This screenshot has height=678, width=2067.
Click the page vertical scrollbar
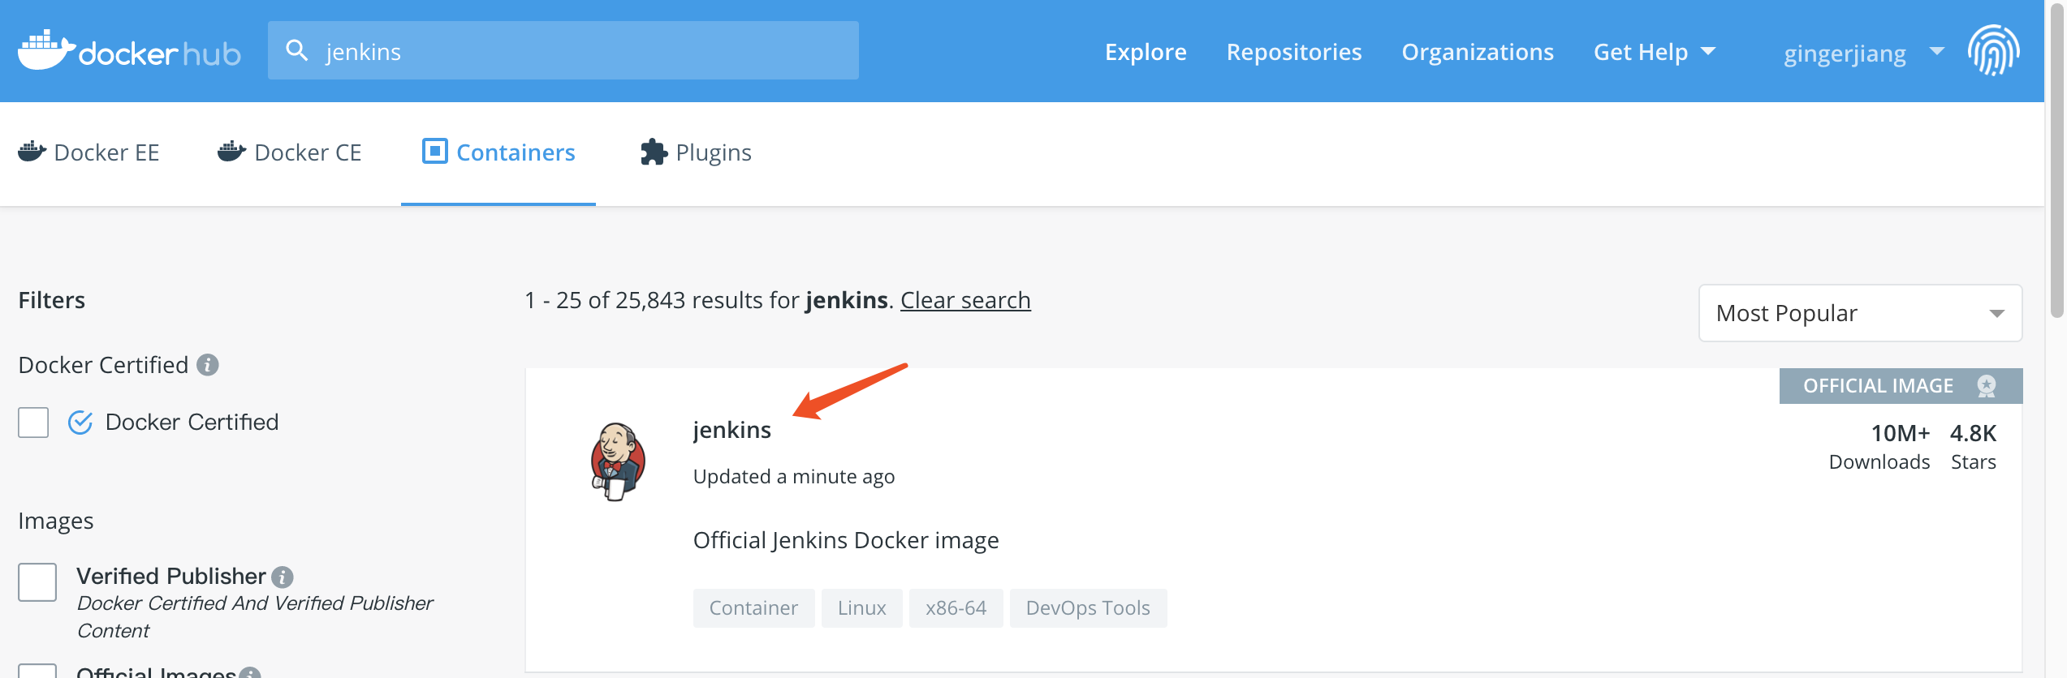pyautogui.click(x=2056, y=162)
